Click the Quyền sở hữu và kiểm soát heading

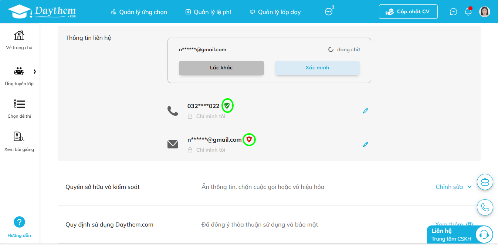coord(102,187)
